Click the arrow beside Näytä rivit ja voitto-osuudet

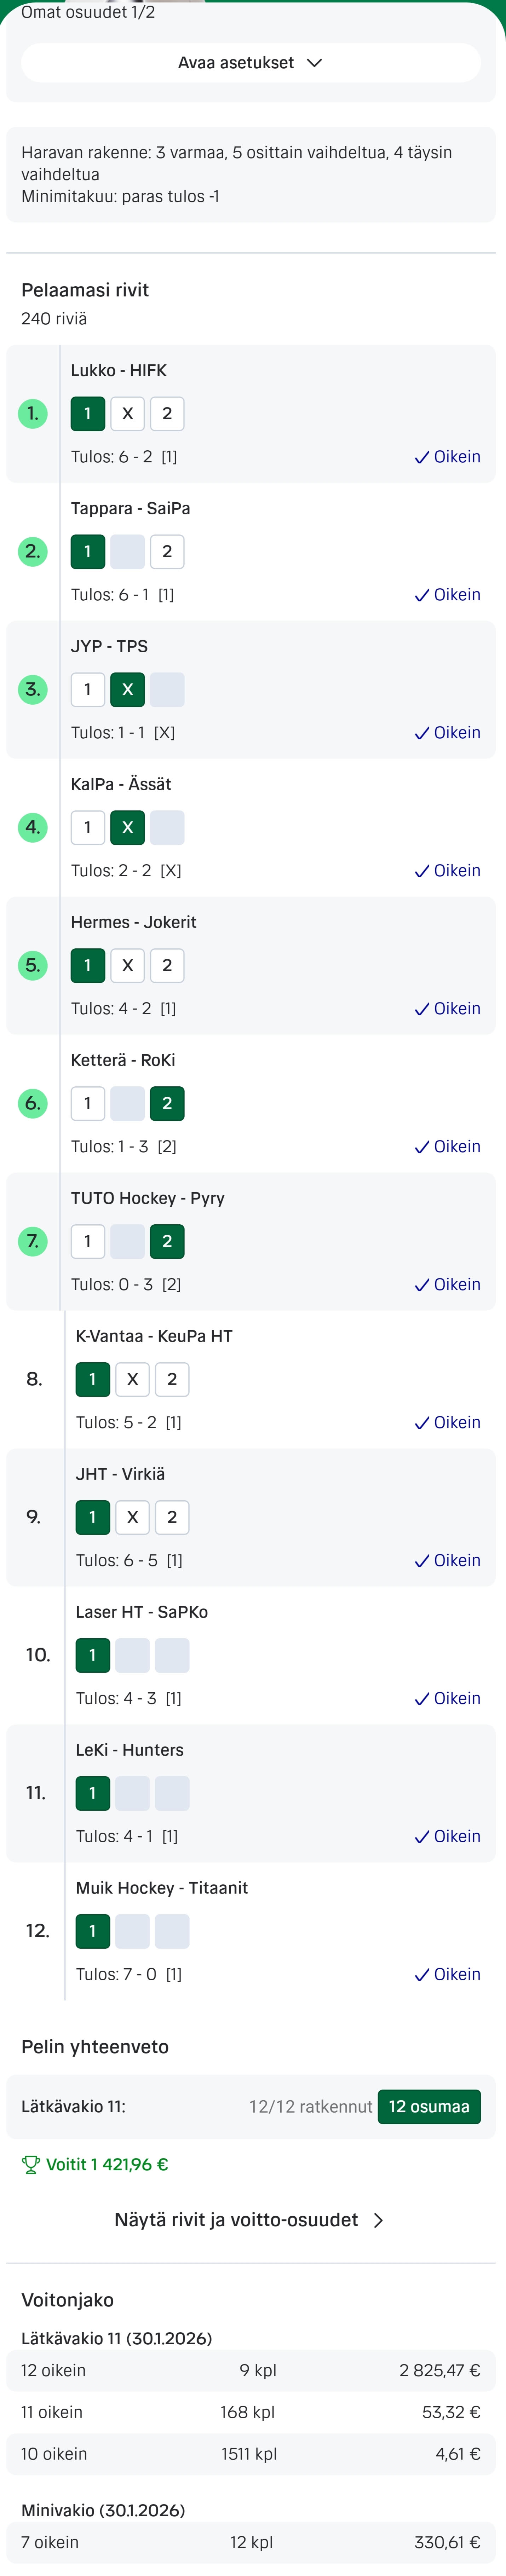(x=378, y=2220)
